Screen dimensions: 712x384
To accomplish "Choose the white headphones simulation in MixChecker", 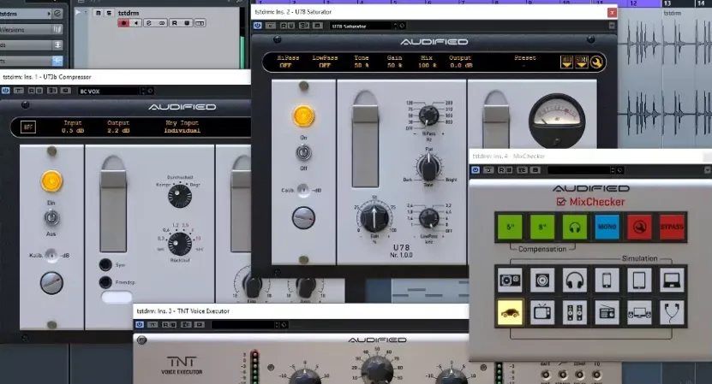I will pyautogui.click(x=574, y=281).
